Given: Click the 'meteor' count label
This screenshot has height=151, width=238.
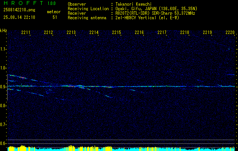Looking at the screenshot, I should point(54,12).
